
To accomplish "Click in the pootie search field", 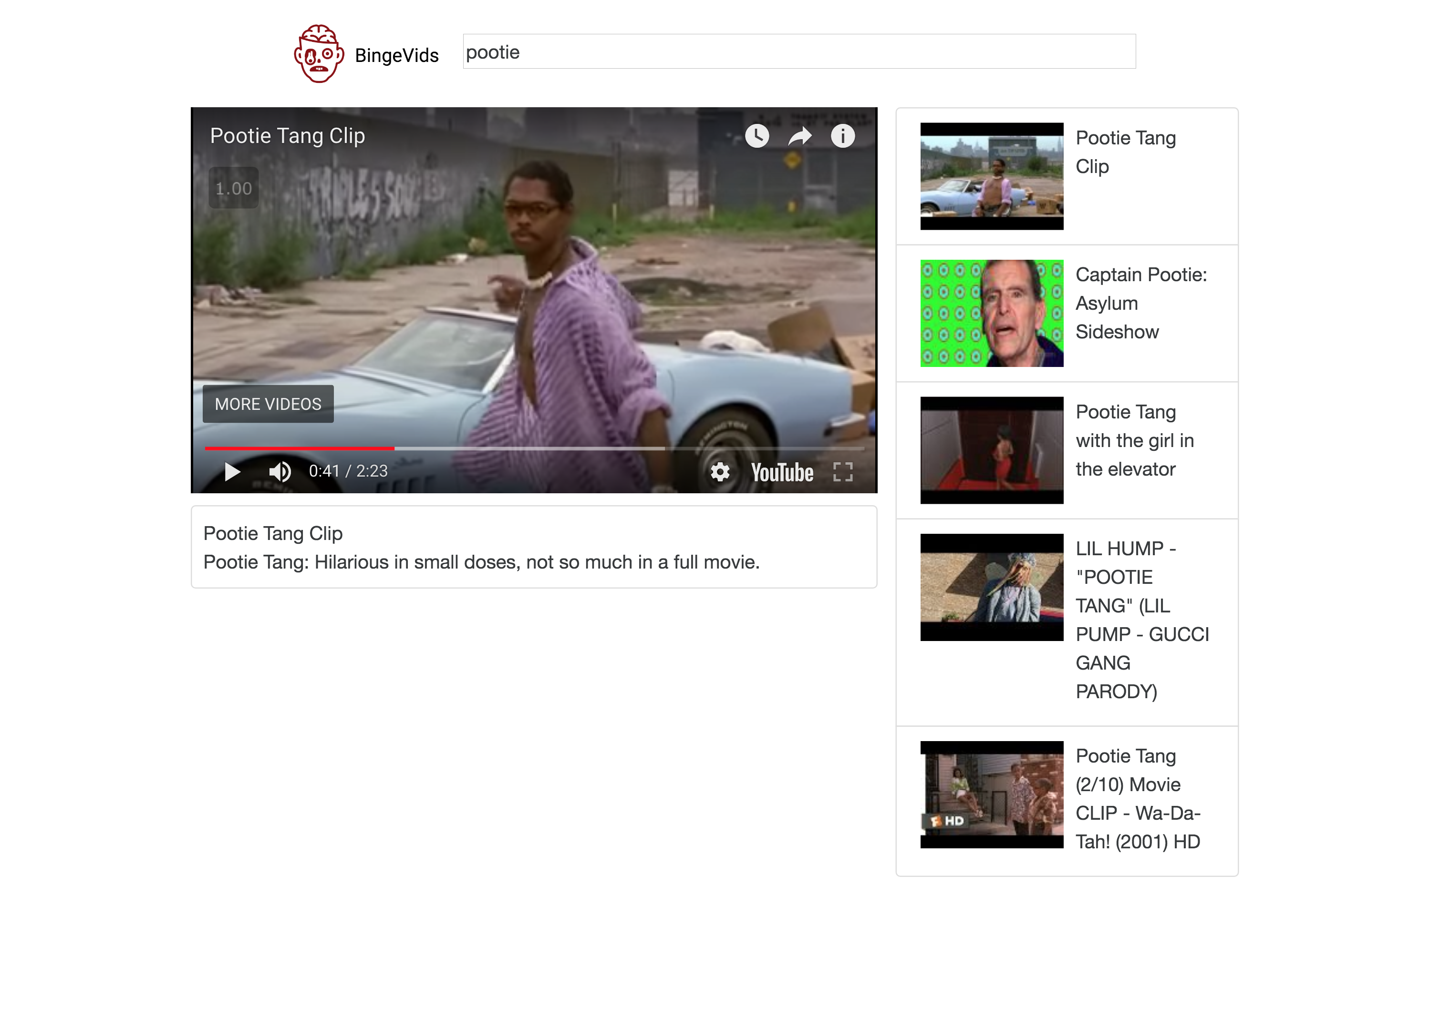I will coord(798,52).
